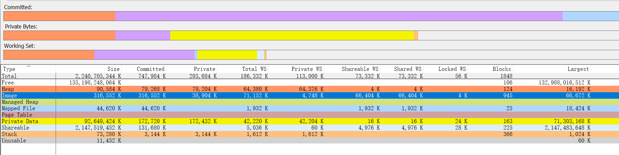
Task: Click the Private Bytes label
Action: 21,26
